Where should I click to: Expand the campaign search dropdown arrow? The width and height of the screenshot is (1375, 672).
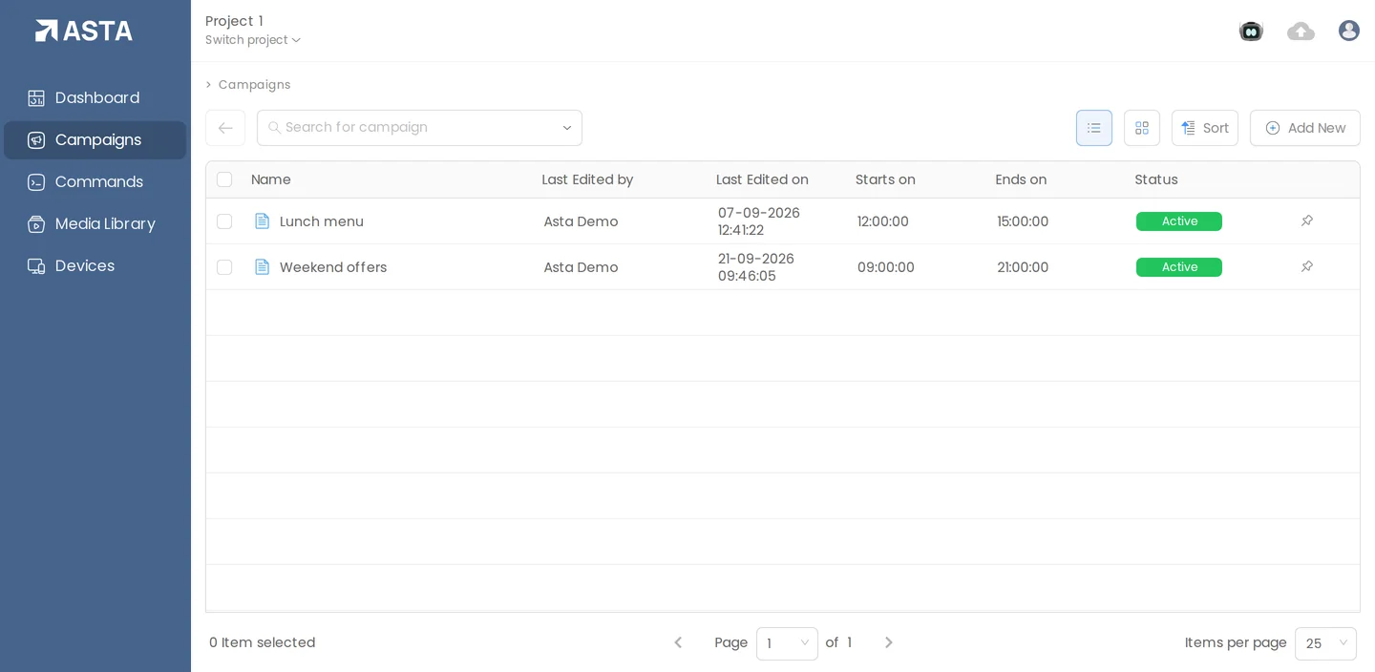(x=566, y=128)
